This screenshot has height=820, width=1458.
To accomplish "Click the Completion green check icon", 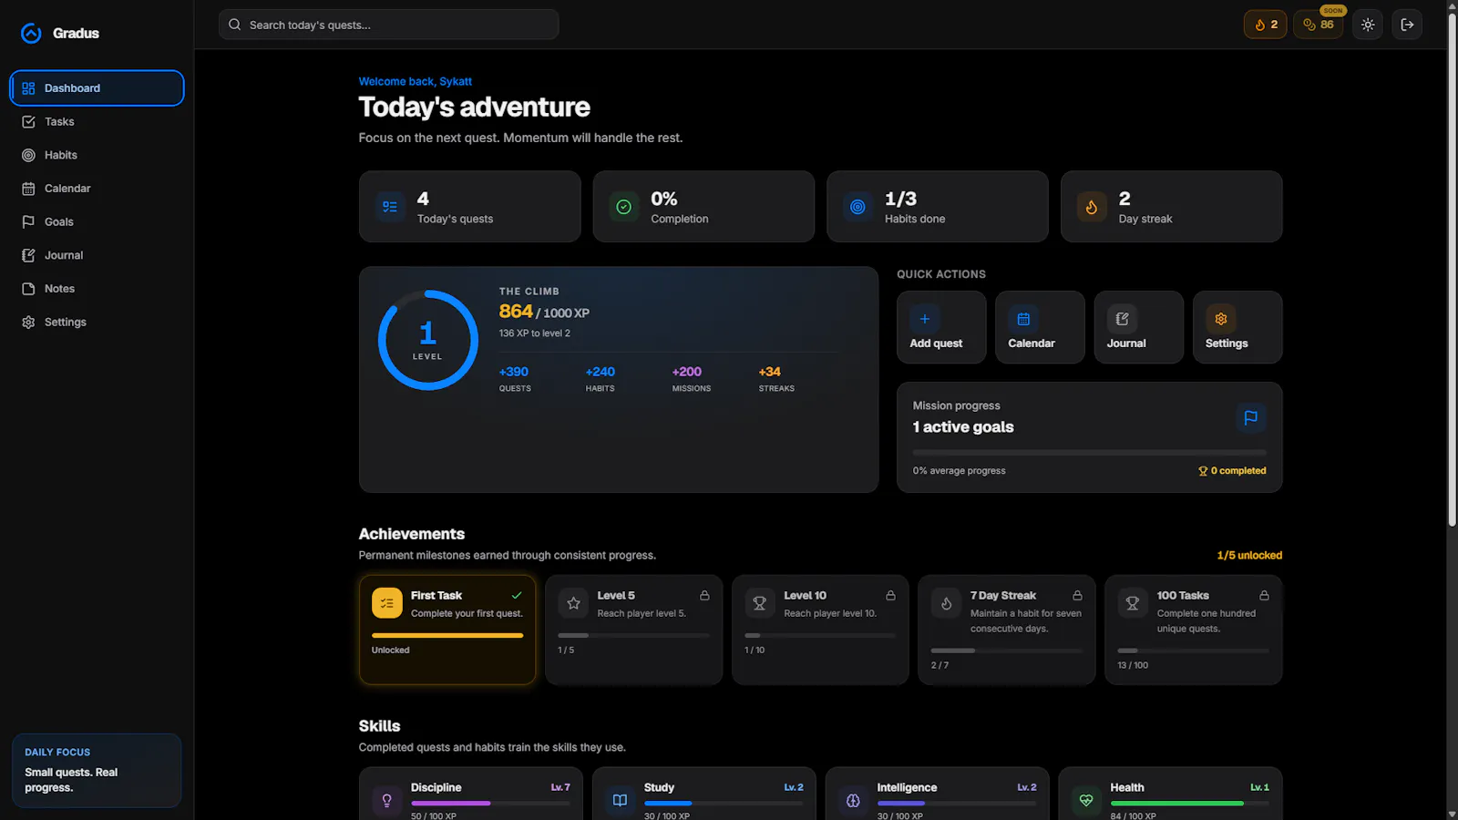I will pos(623,207).
